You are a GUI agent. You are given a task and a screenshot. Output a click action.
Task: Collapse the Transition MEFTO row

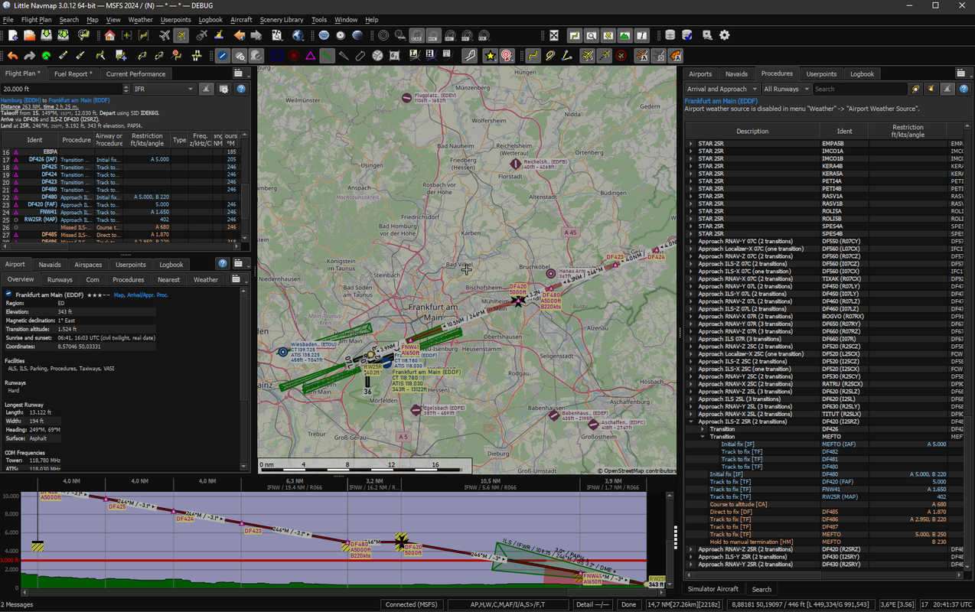pyautogui.click(x=703, y=437)
